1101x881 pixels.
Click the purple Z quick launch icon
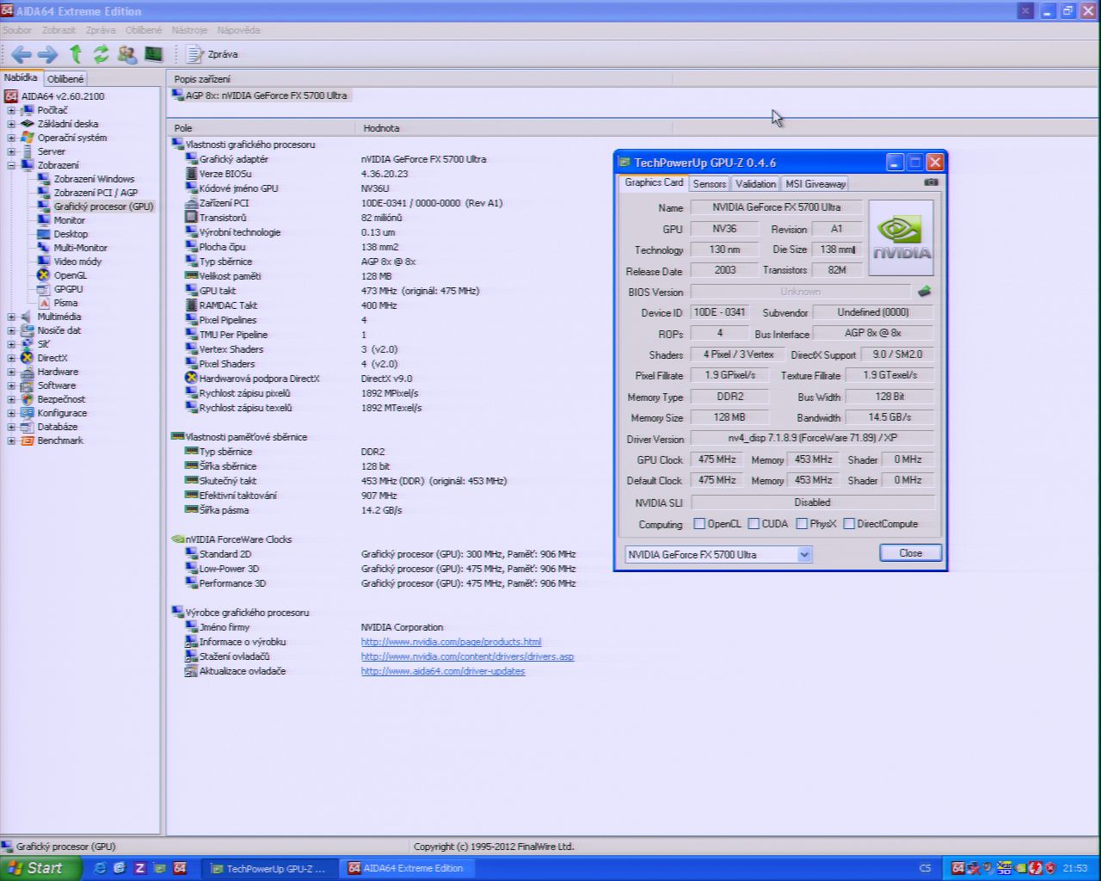139,868
